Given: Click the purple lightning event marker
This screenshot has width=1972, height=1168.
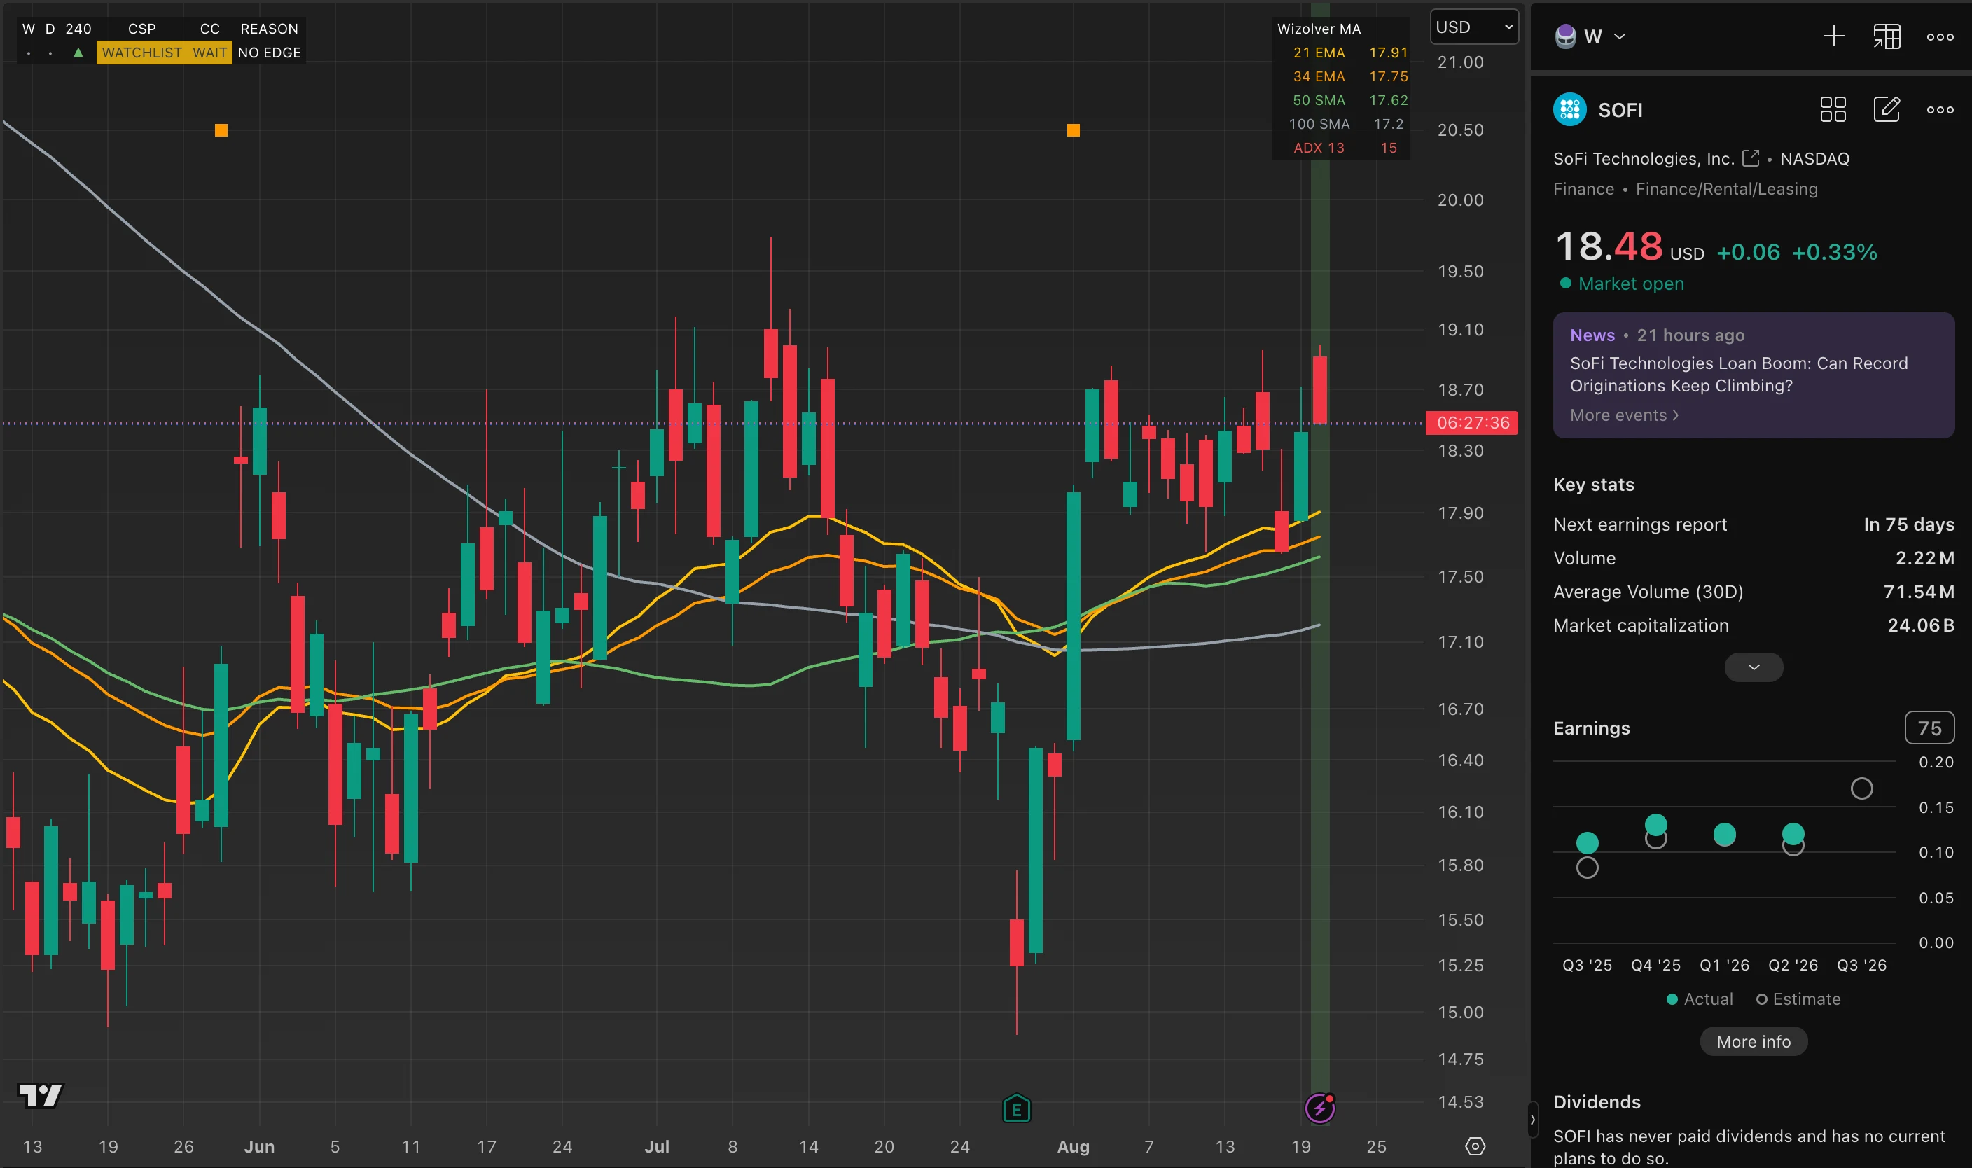Looking at the screenshot, I should tap(1319, 1108).
